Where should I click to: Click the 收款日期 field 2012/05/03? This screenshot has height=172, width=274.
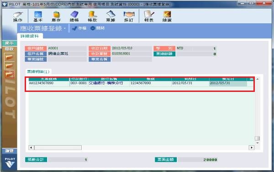point(132,48)
